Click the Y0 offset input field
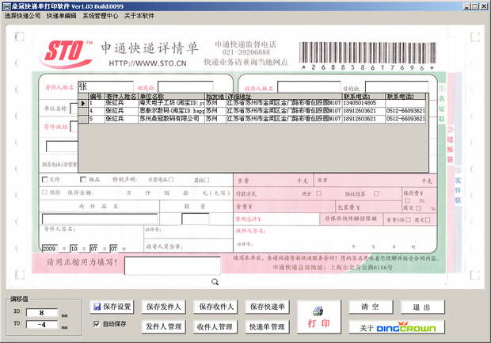491x343 pixels. (x=42, y=325)
